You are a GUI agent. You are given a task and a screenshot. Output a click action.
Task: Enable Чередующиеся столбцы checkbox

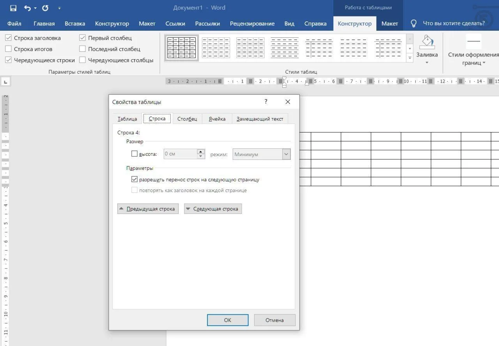pos(82,60)
